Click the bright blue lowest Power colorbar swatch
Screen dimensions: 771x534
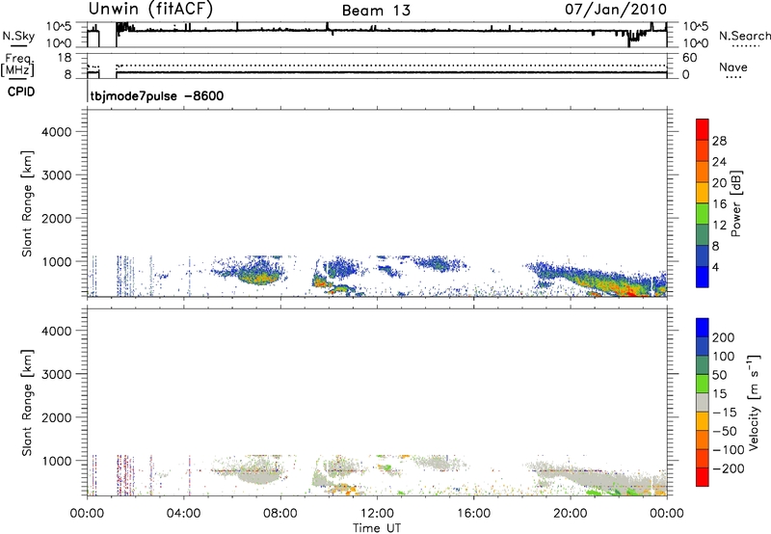click(x=703, y=277)
